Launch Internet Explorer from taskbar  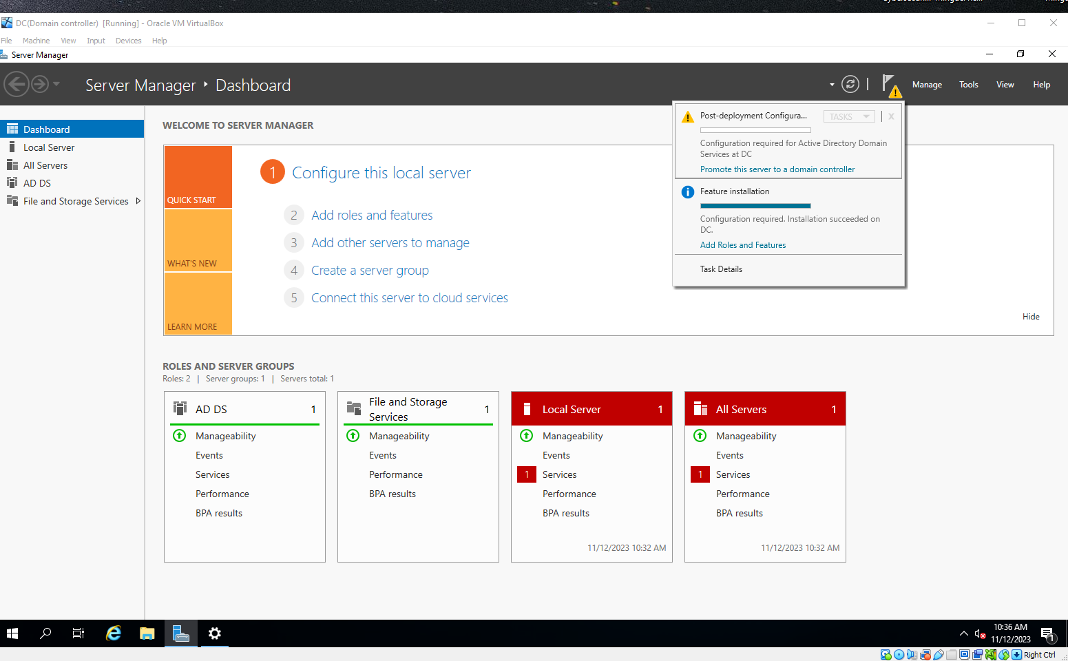pyautogui.click(x=114, y=633)
